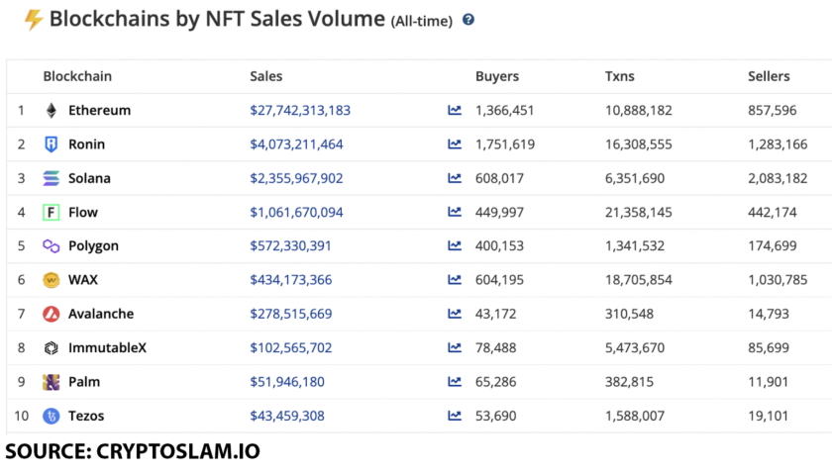Open Polygon sales link $572,330,391
Viewport: 832px width, 475px height.
(x=291, y=246)
